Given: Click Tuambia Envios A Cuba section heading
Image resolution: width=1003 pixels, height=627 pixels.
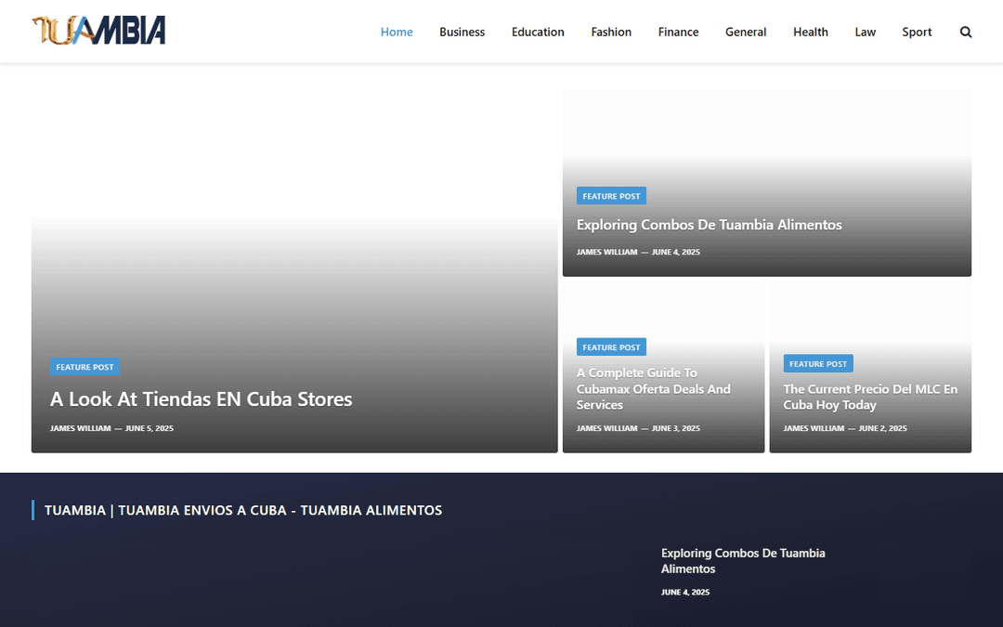Looking at the screenshot, I should (x=243, y=511).
